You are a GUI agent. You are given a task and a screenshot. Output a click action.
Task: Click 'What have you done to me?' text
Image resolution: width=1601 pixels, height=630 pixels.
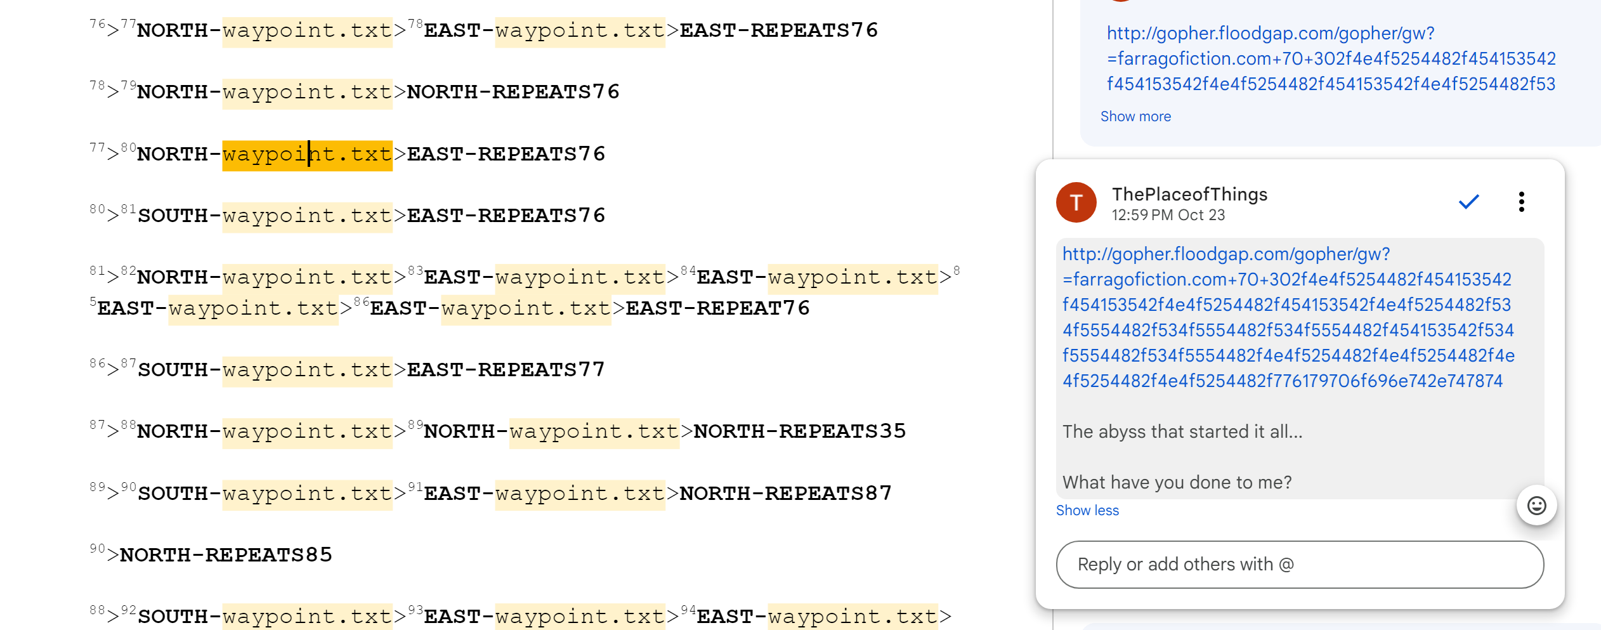(x=1177, y=483)
